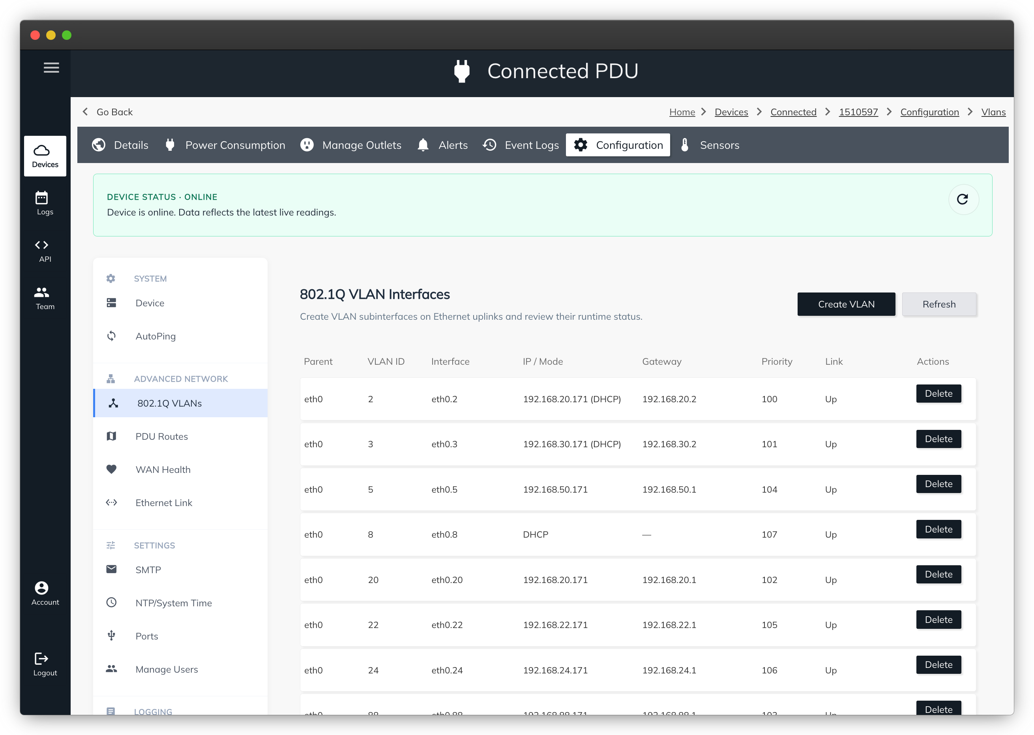Delete the eth0.8 VLAN row
Image resolution: width=1034 pixels, height=735 pixels.
click(x=938, y=529)
